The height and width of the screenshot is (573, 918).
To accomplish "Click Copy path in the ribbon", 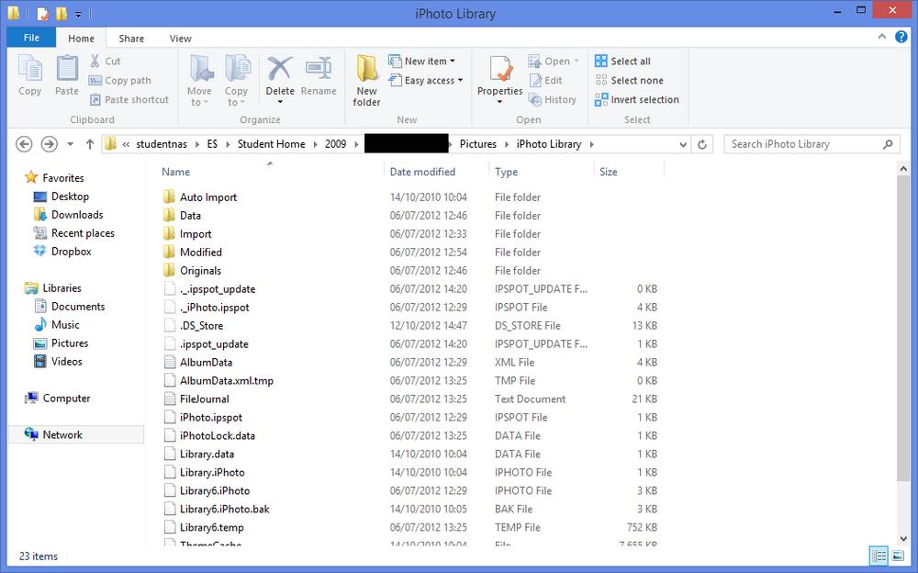I will pos(120,80).
